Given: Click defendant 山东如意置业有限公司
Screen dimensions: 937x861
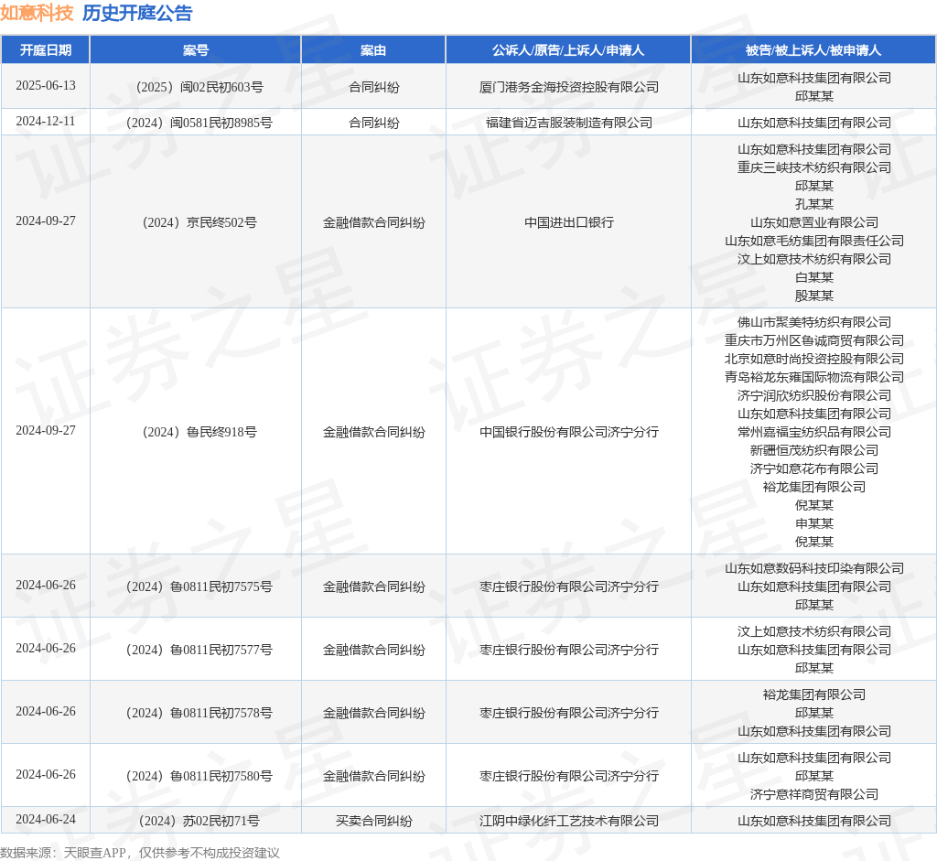Looking at the screenshot, I should coord(813,222).
